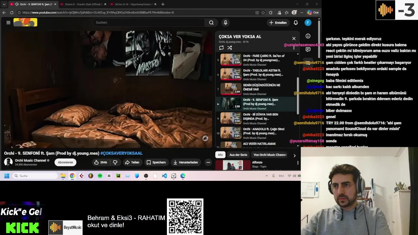The width and height of the screenshot is (418, 235).
Task: Download the video via Herunterladen
Action: point(185,162)
